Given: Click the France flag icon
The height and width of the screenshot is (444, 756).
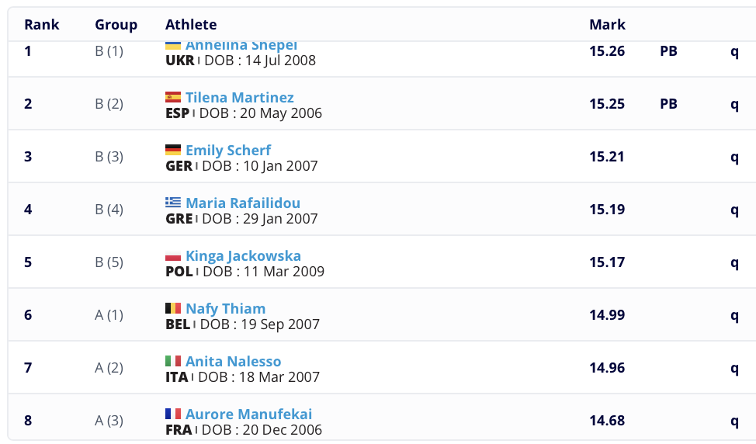Looking at the screenshot, I should [173, 415].
